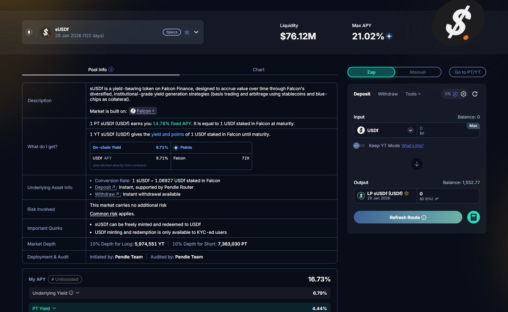Open the USDf input token dropdown
This screenshot has width=508, height=312.
[x=410, y=130]
